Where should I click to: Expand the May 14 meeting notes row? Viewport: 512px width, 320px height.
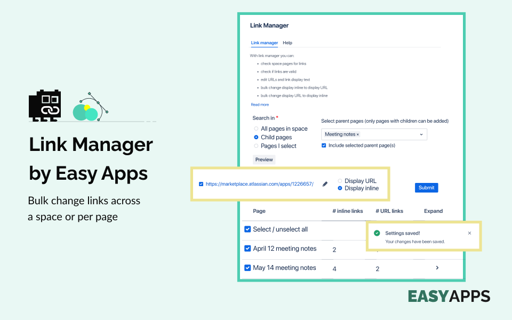click(437, 268)
